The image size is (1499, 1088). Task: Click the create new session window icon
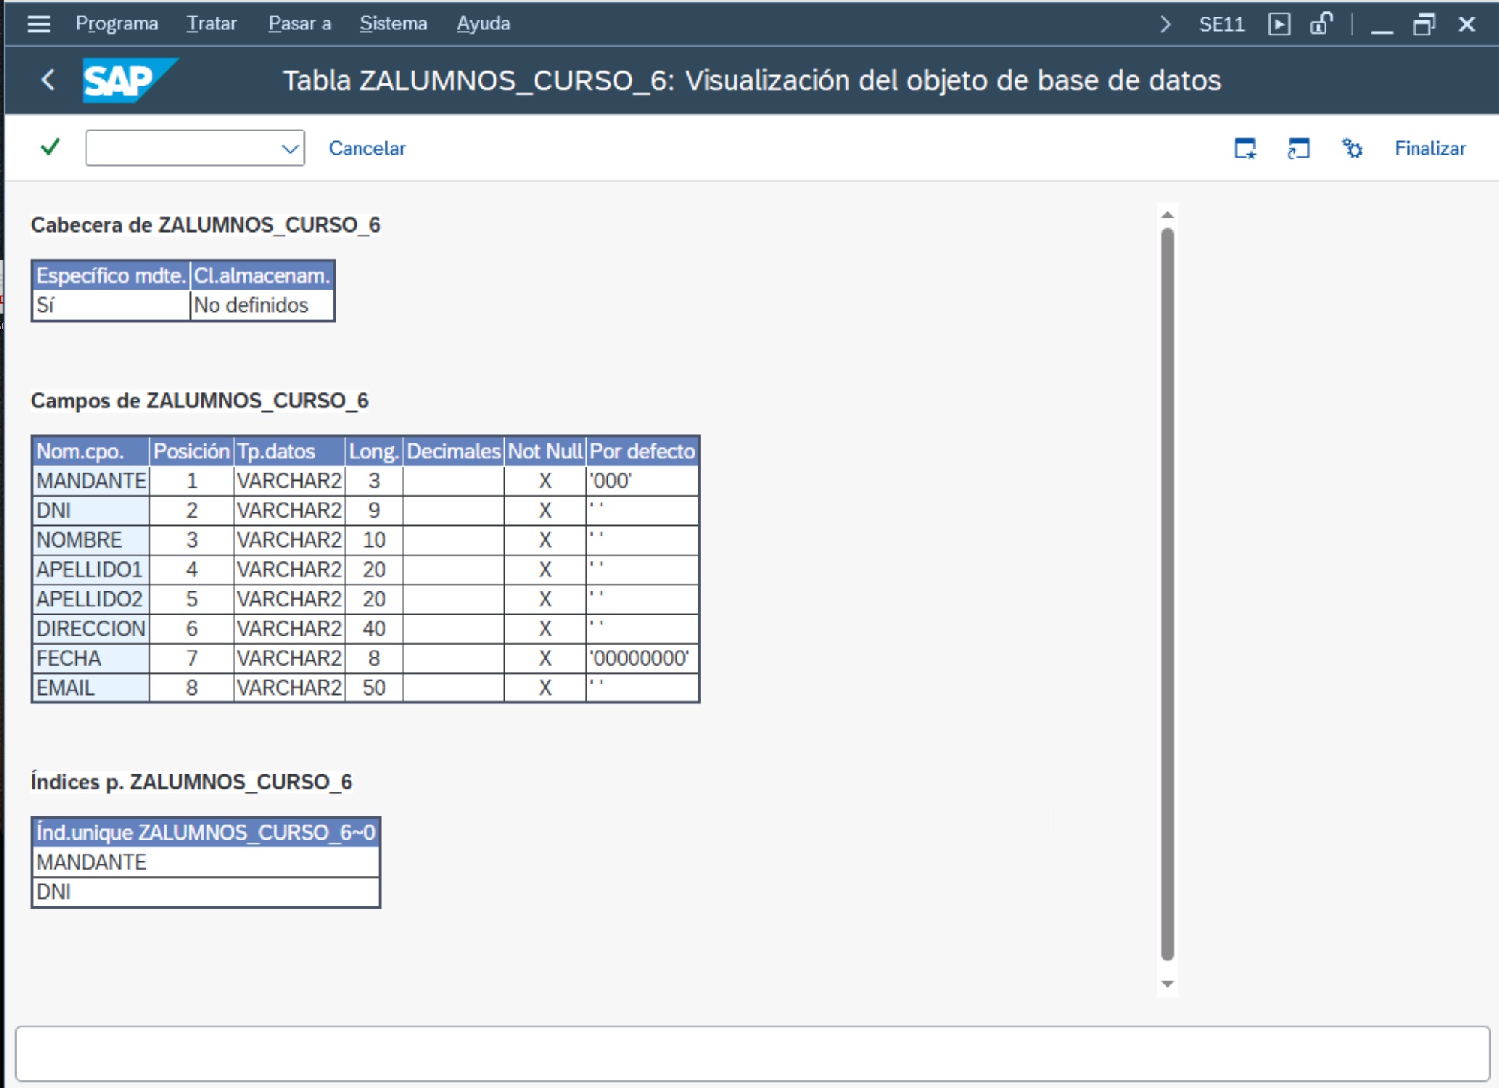(x=1244, y=149)
